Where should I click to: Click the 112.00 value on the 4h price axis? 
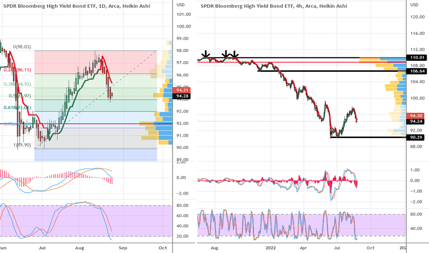click(417, 50)
